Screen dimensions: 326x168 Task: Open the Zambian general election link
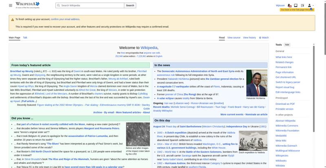[222, 79]
